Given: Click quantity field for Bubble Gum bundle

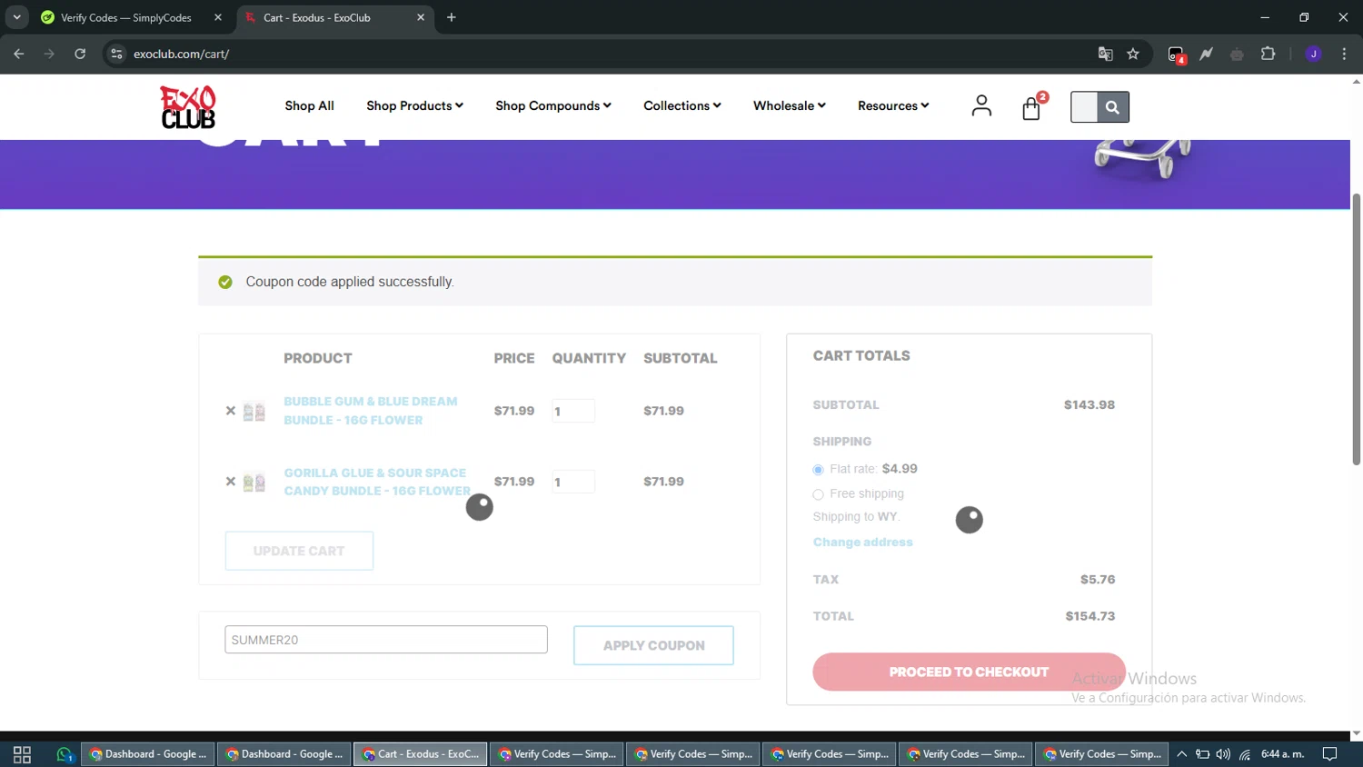Looking at the screenshot, I should click(x=573, y=411).
